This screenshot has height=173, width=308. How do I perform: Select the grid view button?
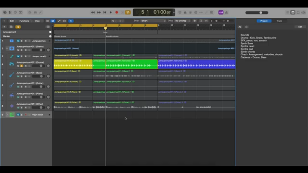(52, 21)
